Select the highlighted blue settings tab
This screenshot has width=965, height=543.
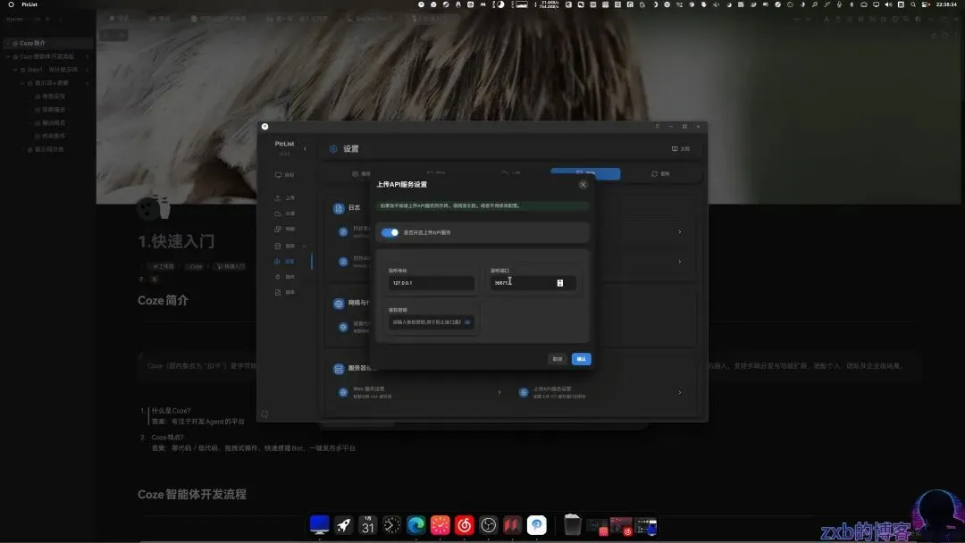point(585,174)
